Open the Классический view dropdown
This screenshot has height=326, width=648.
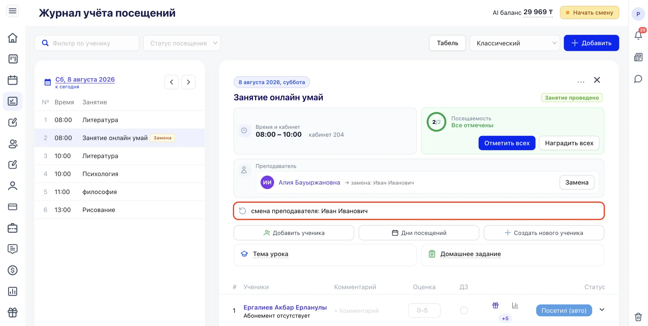coord(515,43)
